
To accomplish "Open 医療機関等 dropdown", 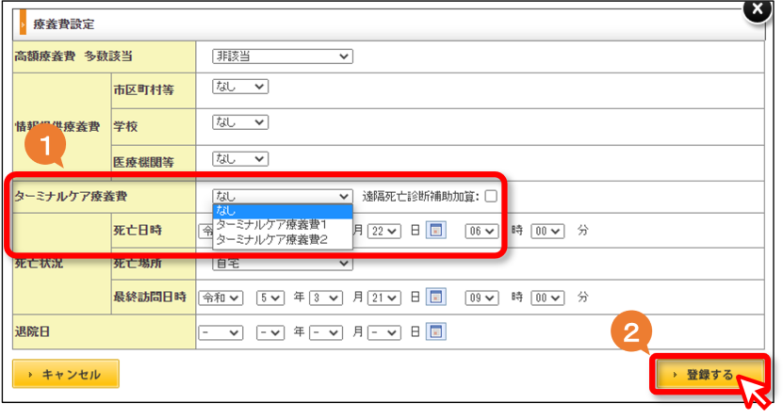I will [240, 159].
